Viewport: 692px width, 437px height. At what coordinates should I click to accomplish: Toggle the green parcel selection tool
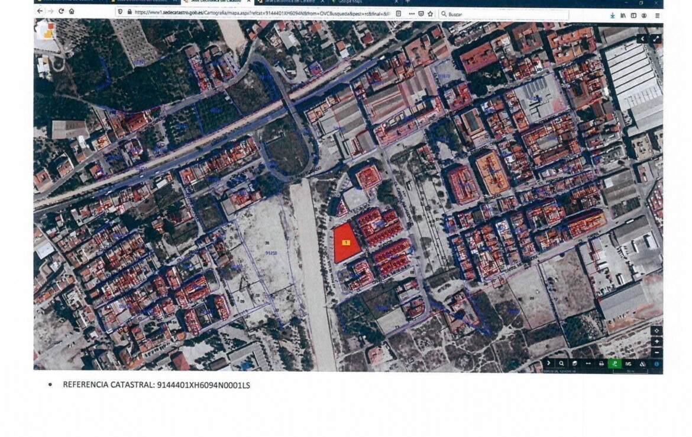(615, 364)
